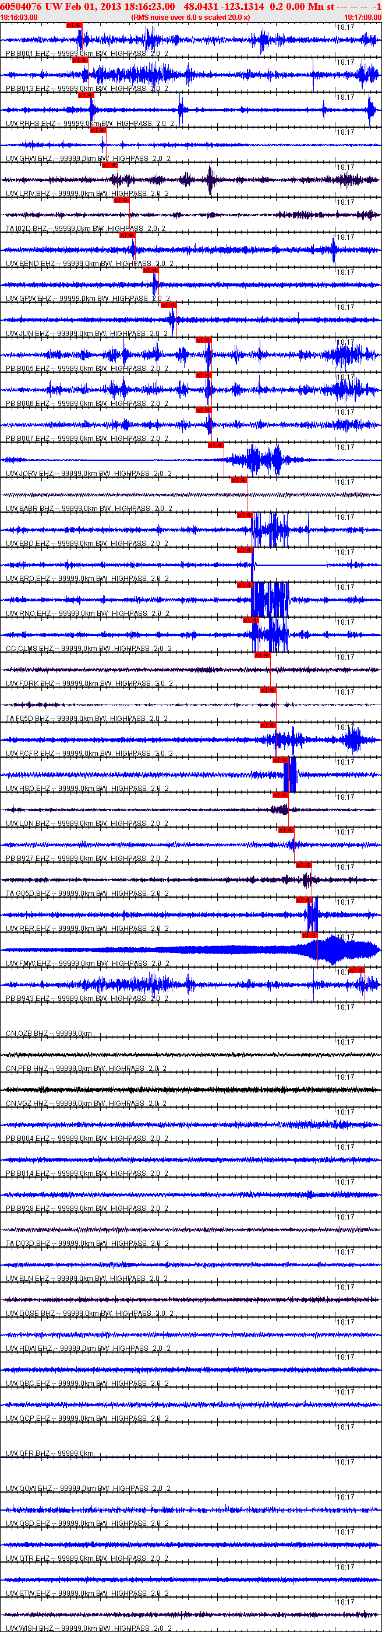This screenshot has width=382, height=1632.
Task: Click the pick flag on UW LRIV trace
Action: [x=109, y=165]
